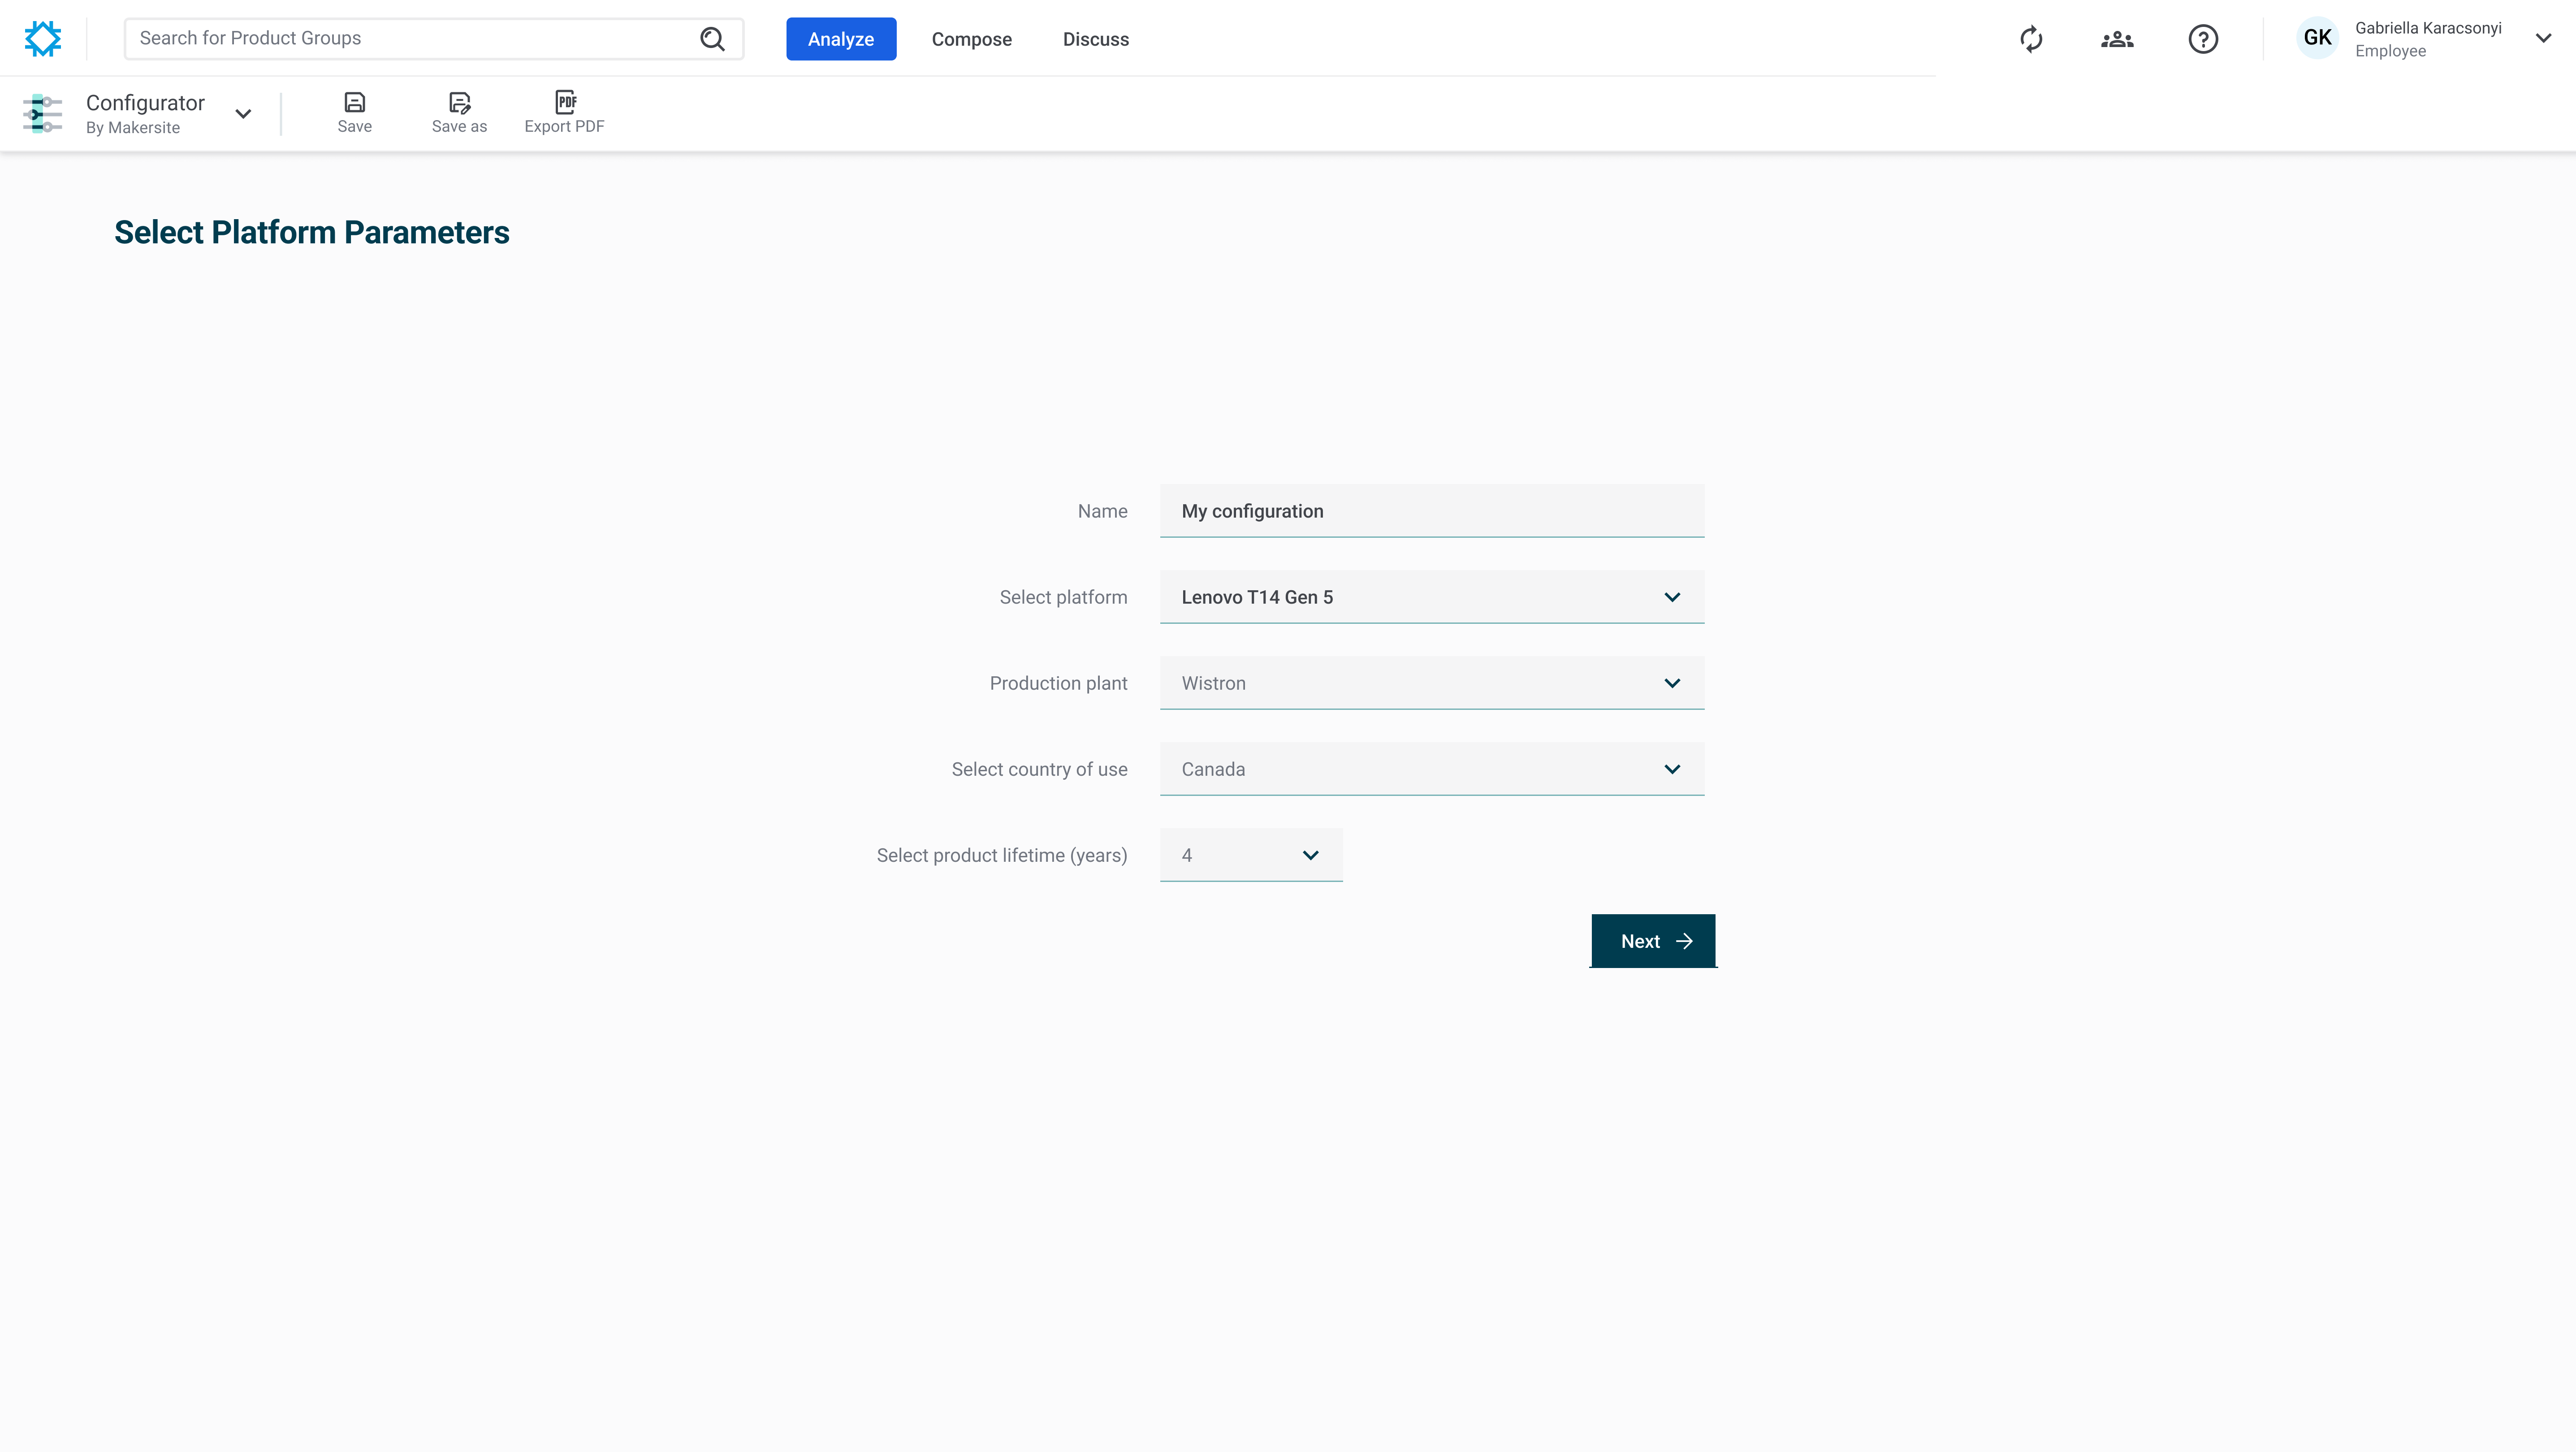Save the configuration

354,113
